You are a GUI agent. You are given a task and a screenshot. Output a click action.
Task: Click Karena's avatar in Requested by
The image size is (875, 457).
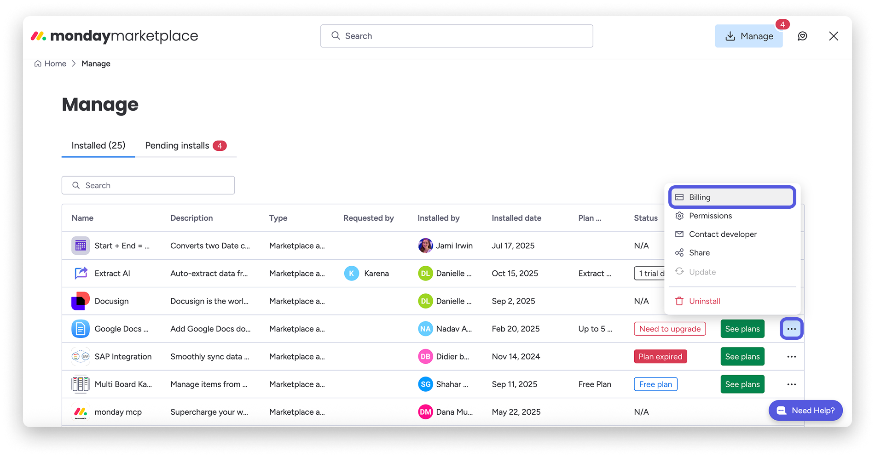coord(352,273)
